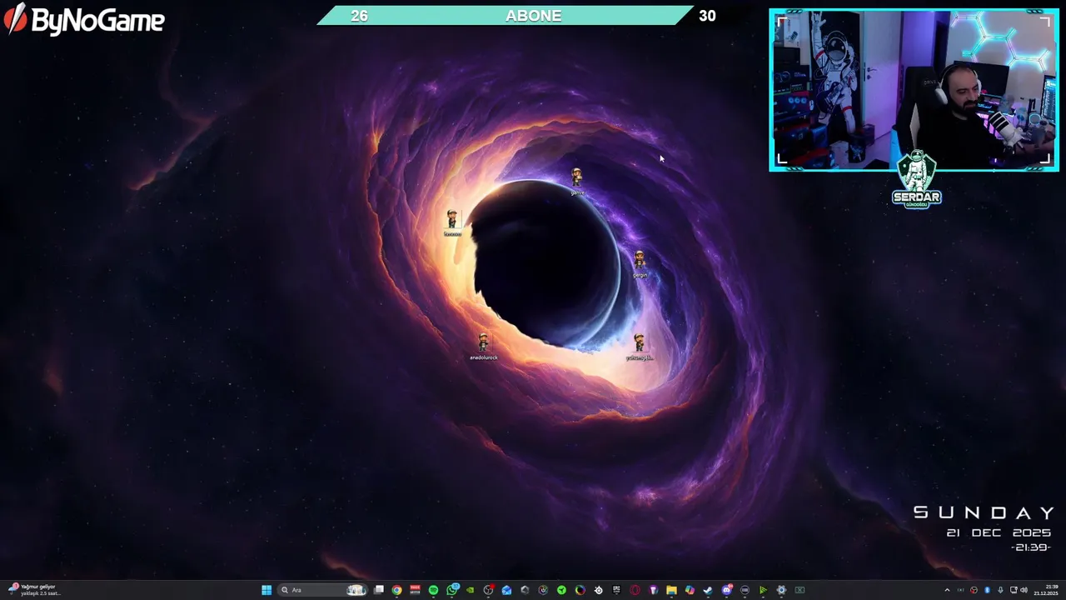Open the Windows Start menu
The height and width of the screenshot is (600, 1066).
266,590
